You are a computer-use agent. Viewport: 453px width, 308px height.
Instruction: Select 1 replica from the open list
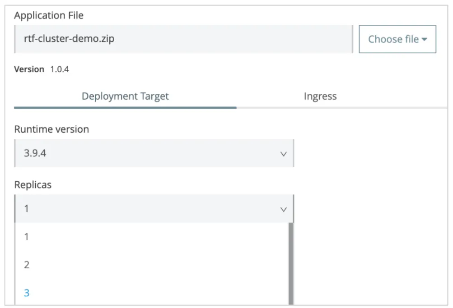[x=26, y=236]
